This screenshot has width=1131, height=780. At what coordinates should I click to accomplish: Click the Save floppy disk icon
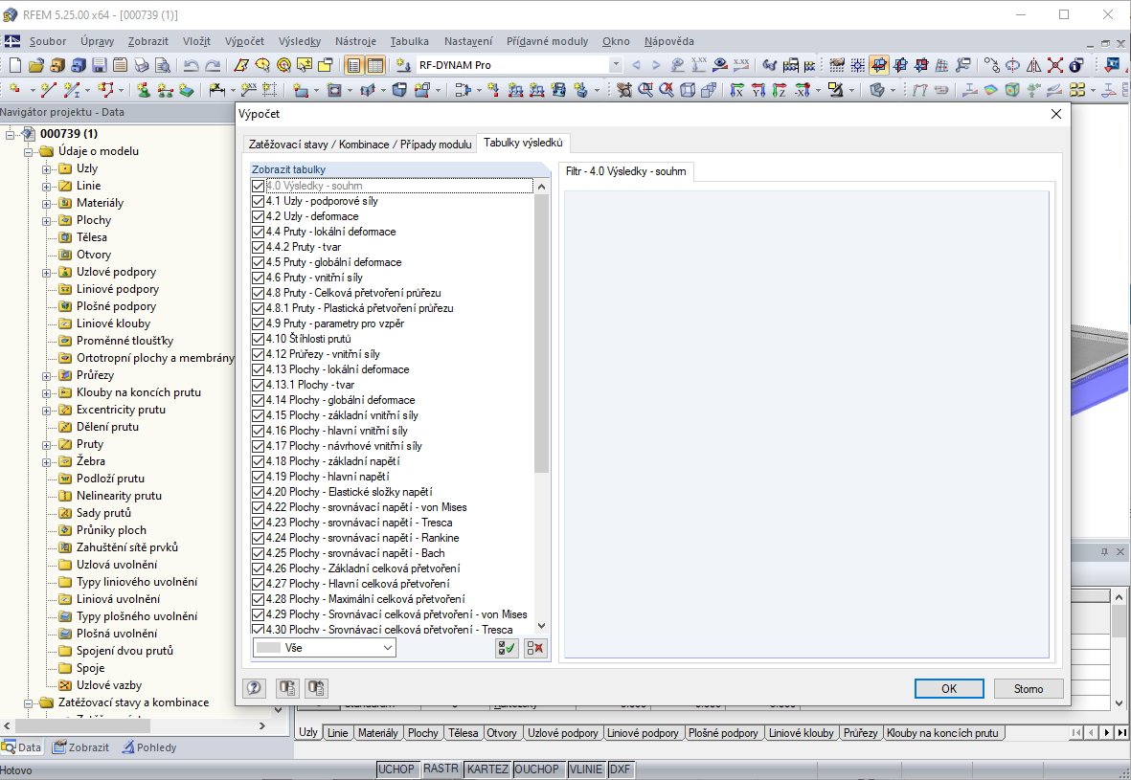[x=99, y=65]
